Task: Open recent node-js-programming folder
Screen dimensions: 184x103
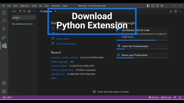Action: (x=62, y=70)
